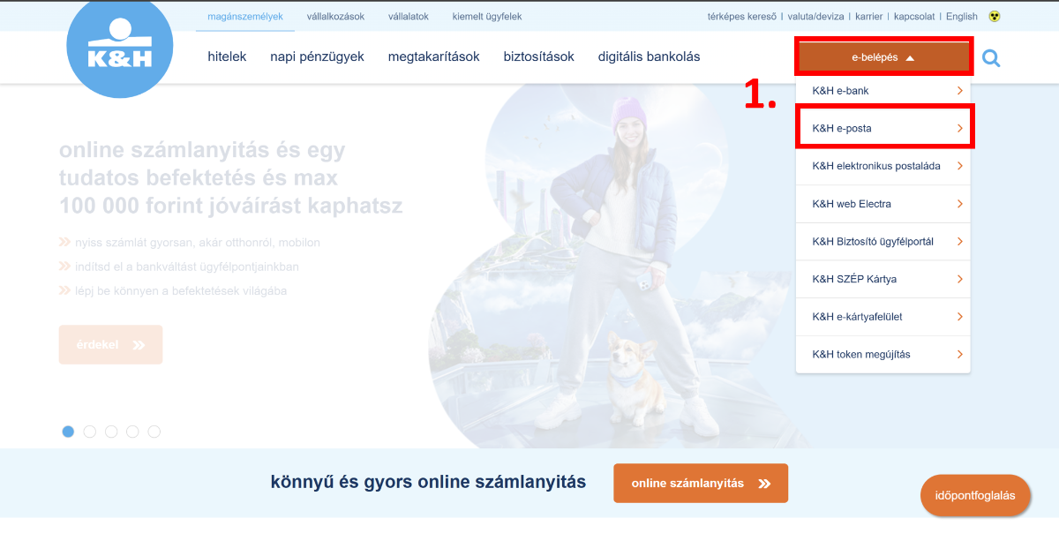This screenshot has width=1059, height=541.
Task: Select K&H token megújítás
Action: pyautogui.click(x=883, y=354)
